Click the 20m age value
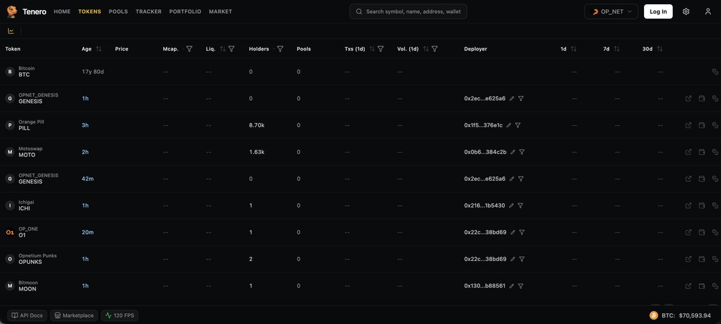Image resolution: width=721 pixels, height=324 pixels. pyautogui.click(x=88, y=232)
